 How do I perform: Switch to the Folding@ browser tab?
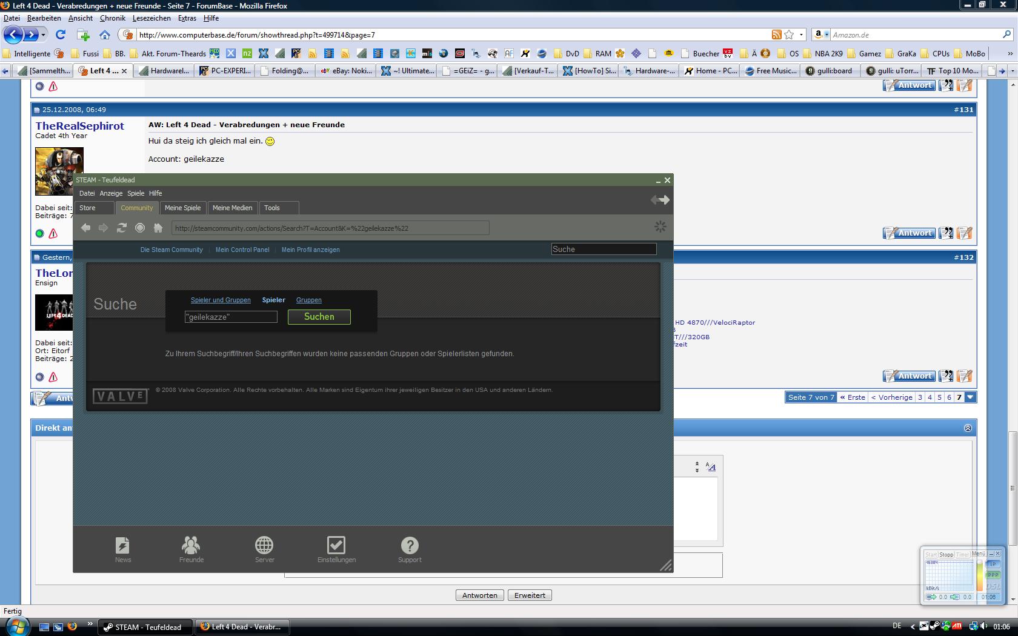click(x=284, y=71)
